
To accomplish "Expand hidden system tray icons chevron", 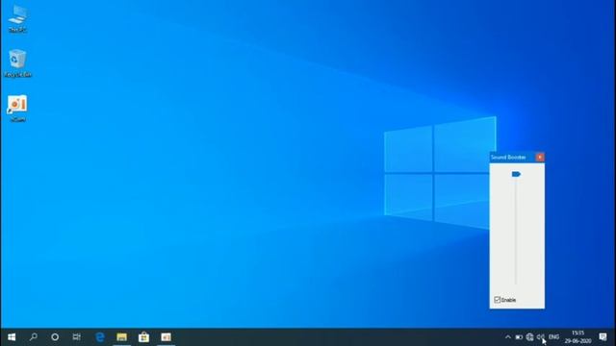I will point(507,337).
